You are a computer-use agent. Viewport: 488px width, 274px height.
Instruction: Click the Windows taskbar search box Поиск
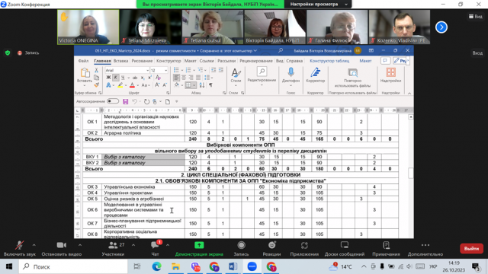pos(73,266)
